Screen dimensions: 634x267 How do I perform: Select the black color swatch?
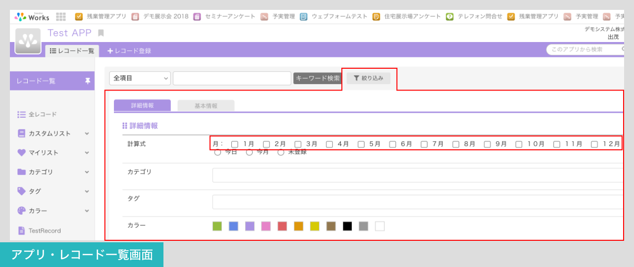347,226
